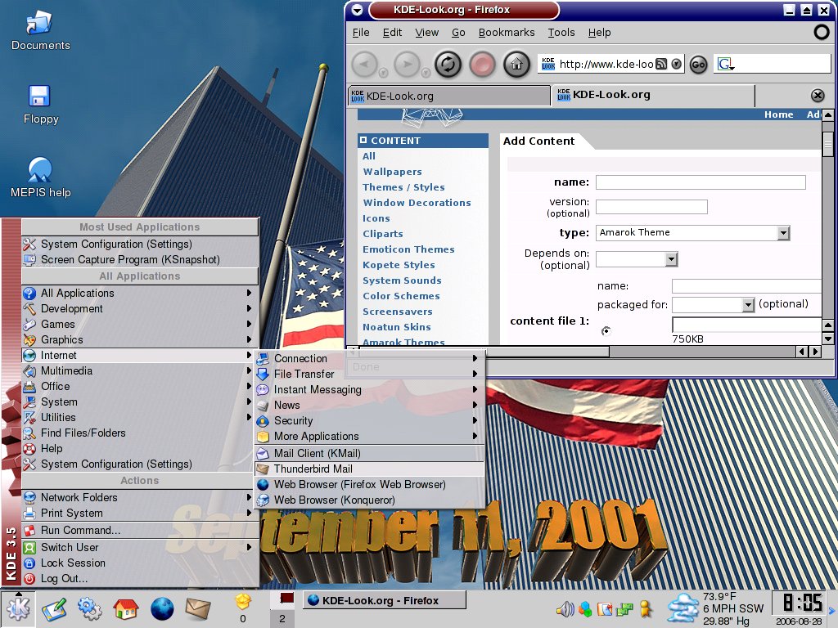The width and height of the screenshot is (838, 628).
Task: Open the Emoticon Themes link
Action: click(x=408, y=249)
